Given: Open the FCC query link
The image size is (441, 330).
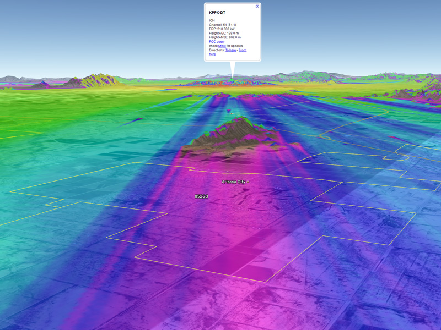Looking at the screenshot, I should point(217,42).
